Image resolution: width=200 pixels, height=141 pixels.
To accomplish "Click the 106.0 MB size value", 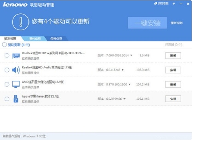I will [143, 70].
